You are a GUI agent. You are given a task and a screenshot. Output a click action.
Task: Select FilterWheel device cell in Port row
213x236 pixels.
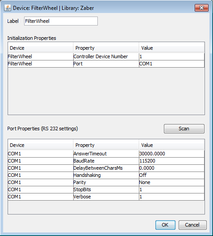(41, 64)
